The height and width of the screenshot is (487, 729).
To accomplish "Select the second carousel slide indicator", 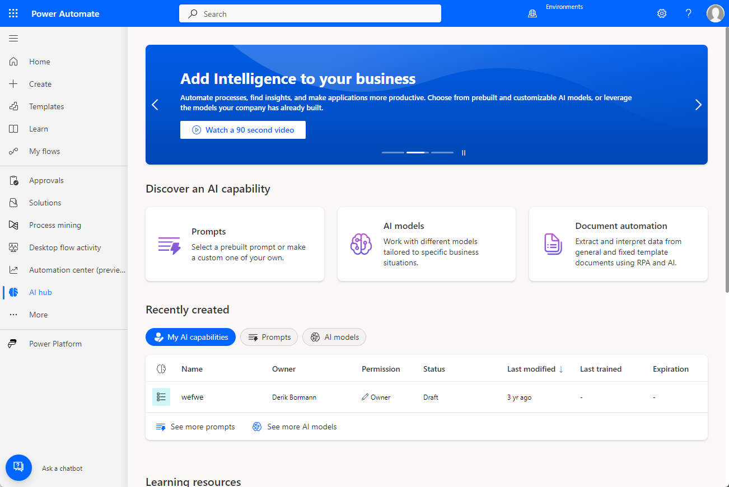I will click(x=418, y=152).
